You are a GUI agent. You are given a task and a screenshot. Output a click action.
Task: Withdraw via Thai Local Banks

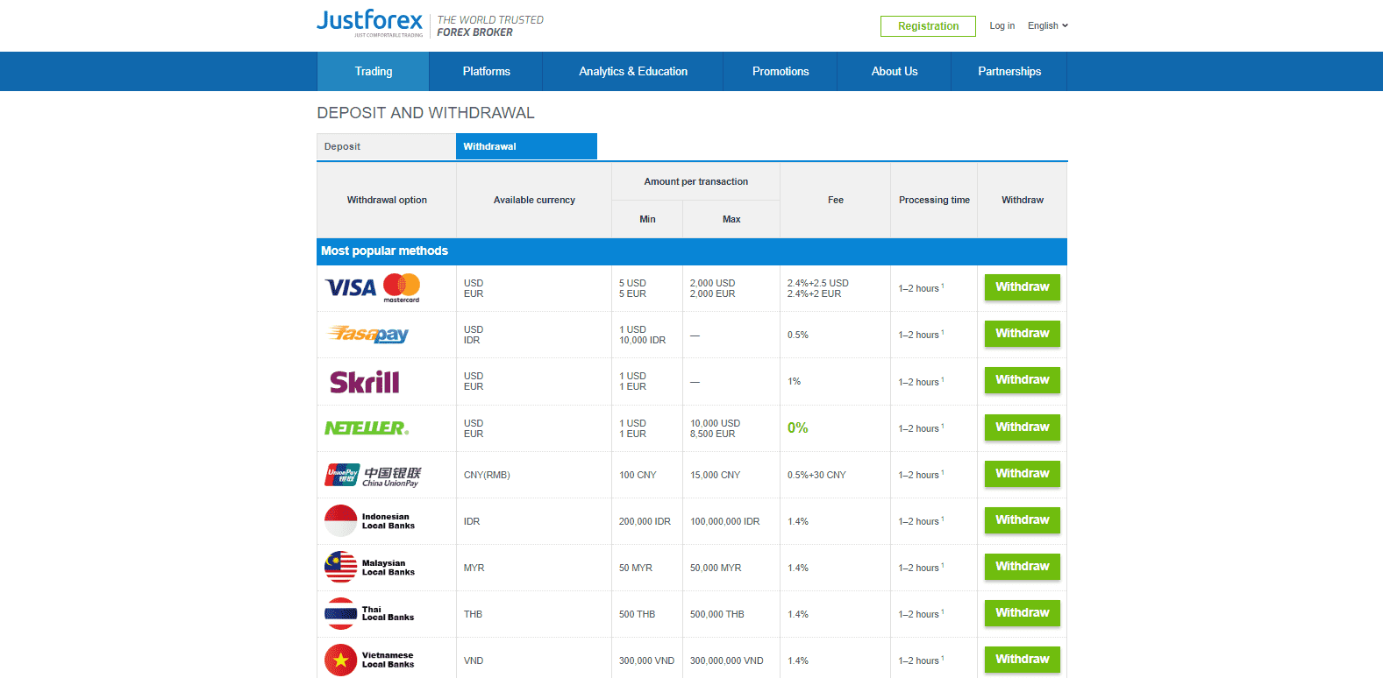(1023, 613)
